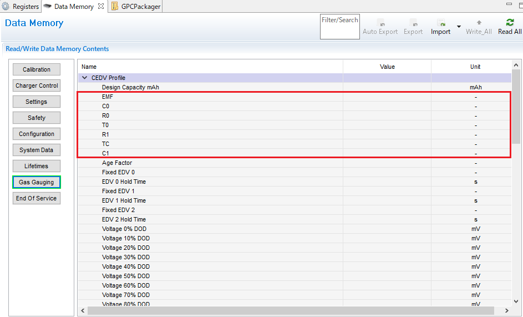Select the Data Memory tab
This screenshot has height=317, width=523.
coord(74,6)
